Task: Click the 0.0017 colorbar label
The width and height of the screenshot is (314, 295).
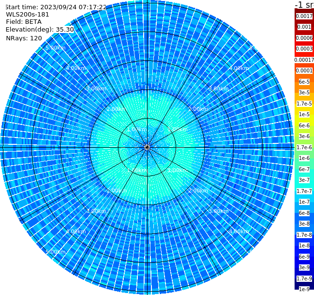Action: point(304,16)
